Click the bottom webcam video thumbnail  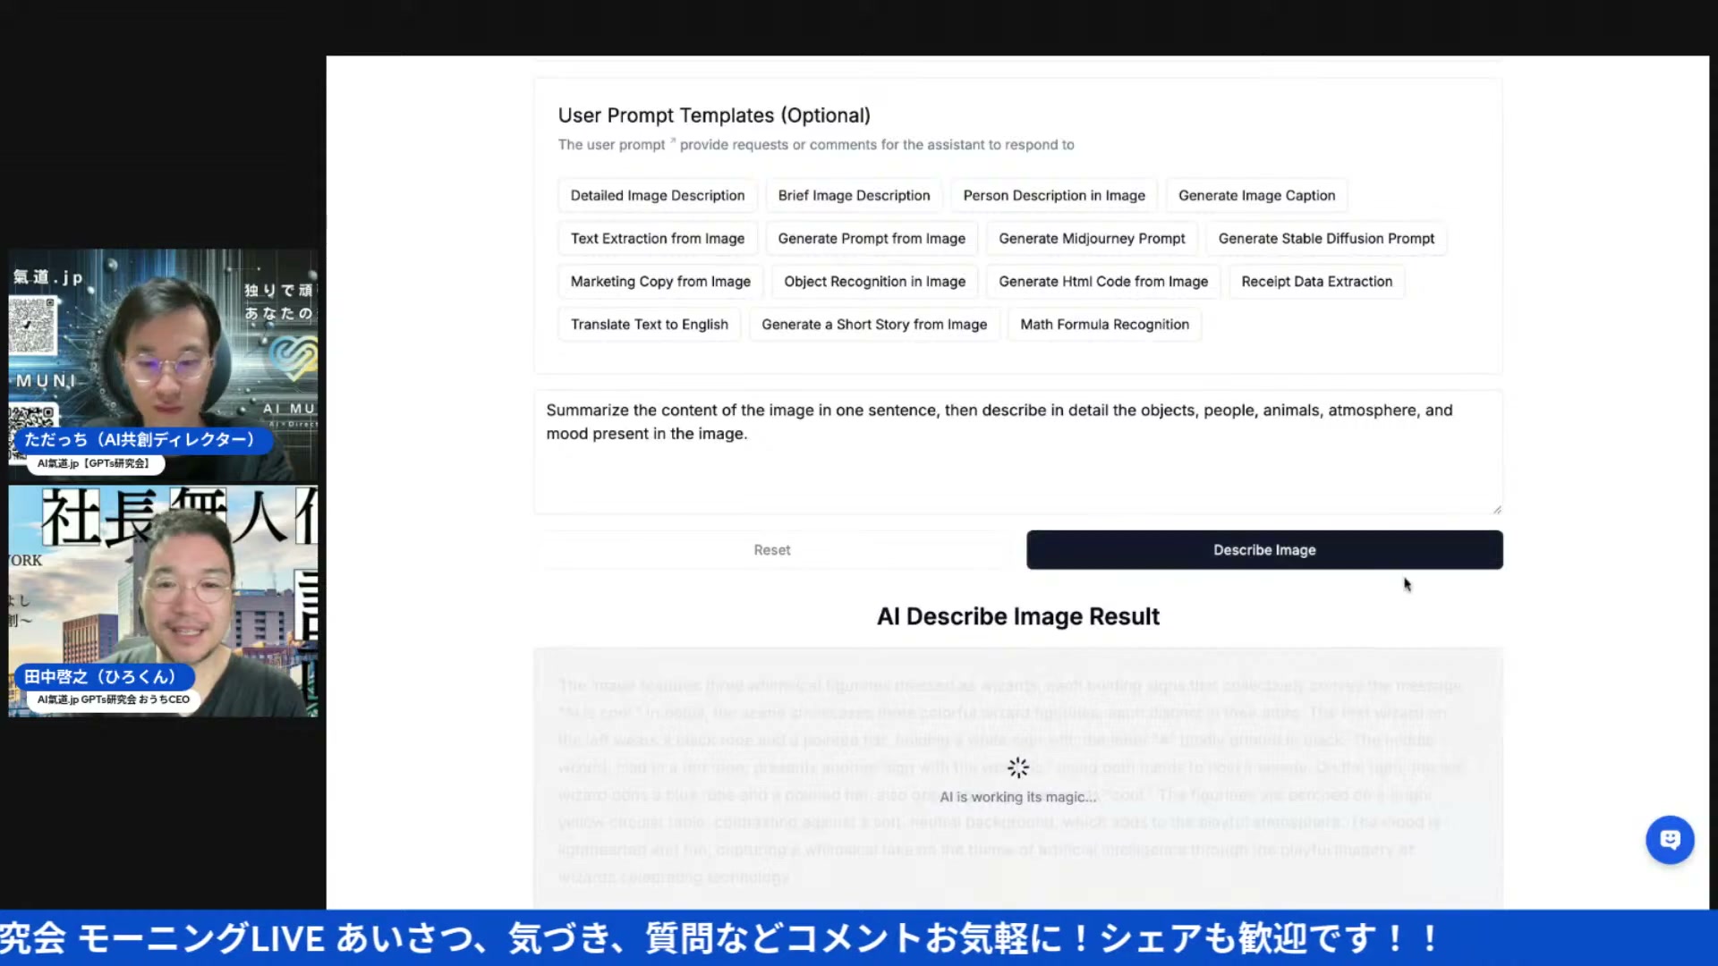point(163,601)
